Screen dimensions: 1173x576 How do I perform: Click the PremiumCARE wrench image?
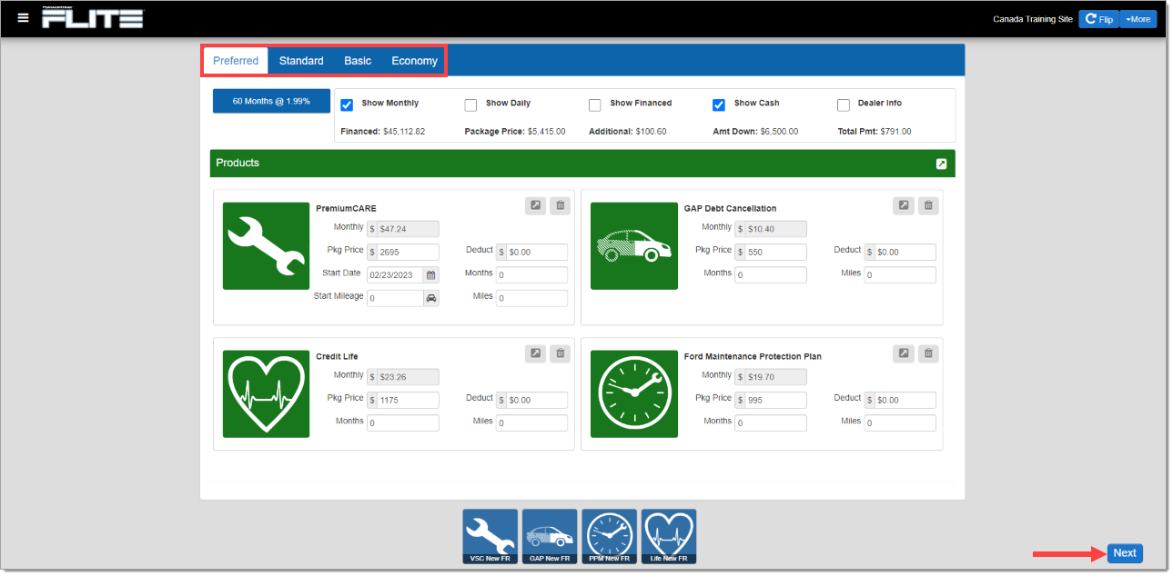(266, 246)
